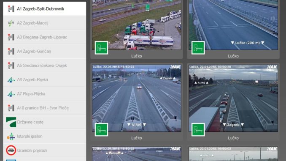Click the Granični prijelazi customs sign icon
Viewport: 286px width, 161px height.
pyautogui.click(x=11, y=150)
